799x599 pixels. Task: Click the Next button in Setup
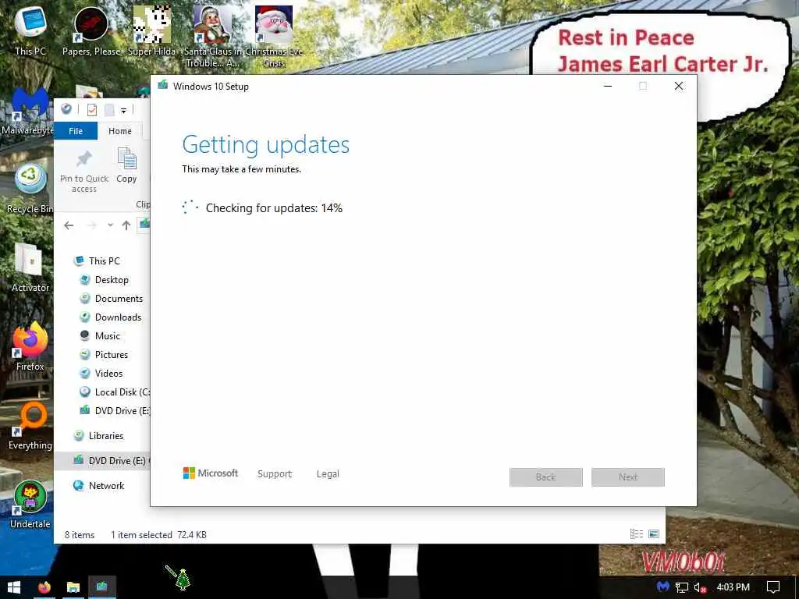coord(628,477)
